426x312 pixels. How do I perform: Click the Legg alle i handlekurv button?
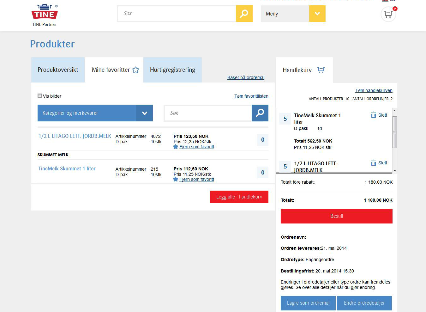click(x=239, y=197)
